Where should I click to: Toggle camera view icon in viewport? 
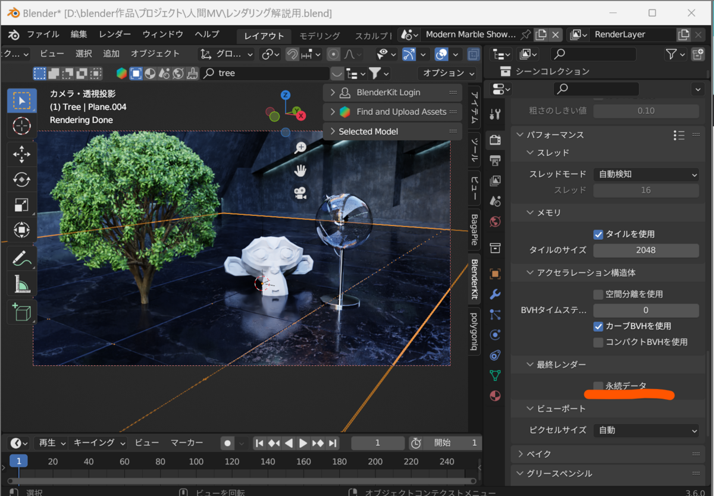pyautogui.click(x=300, y=193)
